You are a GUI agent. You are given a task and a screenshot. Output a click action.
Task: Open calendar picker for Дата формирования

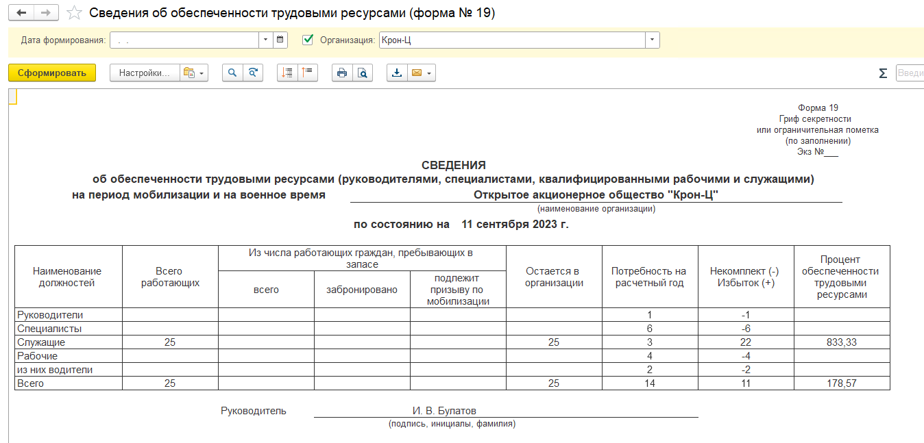pyautogui.click(x=280, y=40)
